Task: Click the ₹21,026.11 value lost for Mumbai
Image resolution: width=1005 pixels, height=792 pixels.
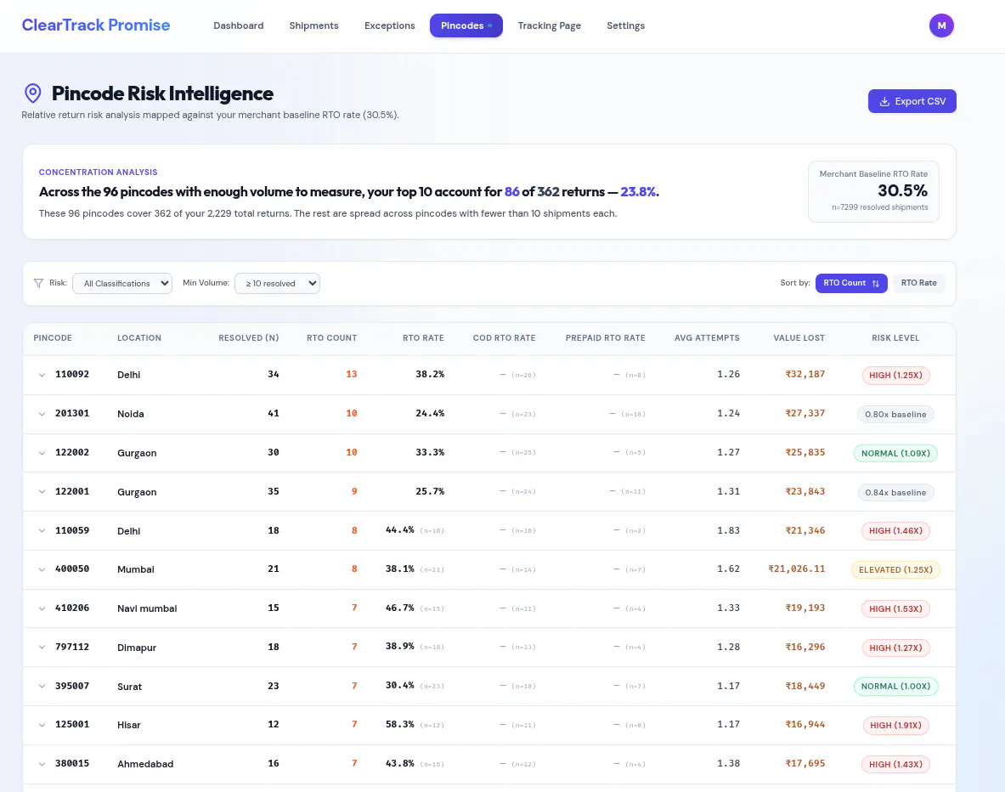Action: point(797,569)
